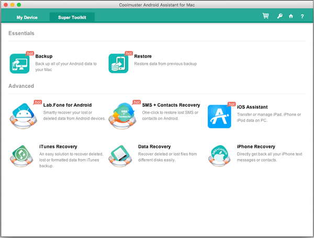314x238 pixels.
Task: Click the hot badge on Restore
Action: point(129,53)
